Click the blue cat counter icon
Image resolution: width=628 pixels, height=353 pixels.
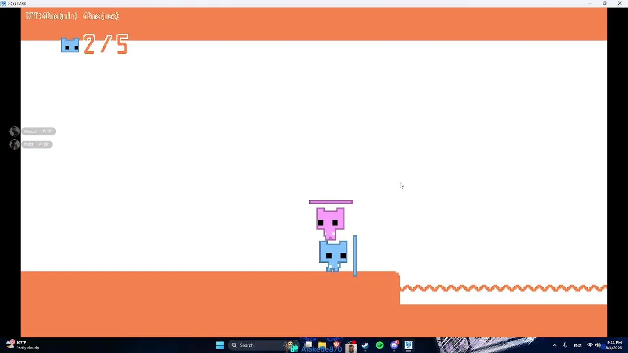click(x=70, y=45)
